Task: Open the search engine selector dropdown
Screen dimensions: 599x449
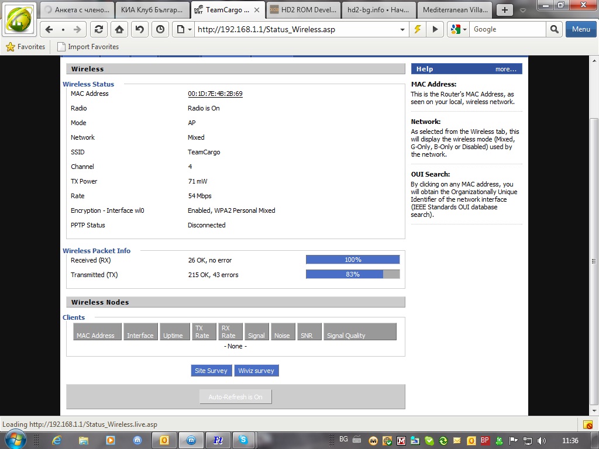Action: [459, 29]
